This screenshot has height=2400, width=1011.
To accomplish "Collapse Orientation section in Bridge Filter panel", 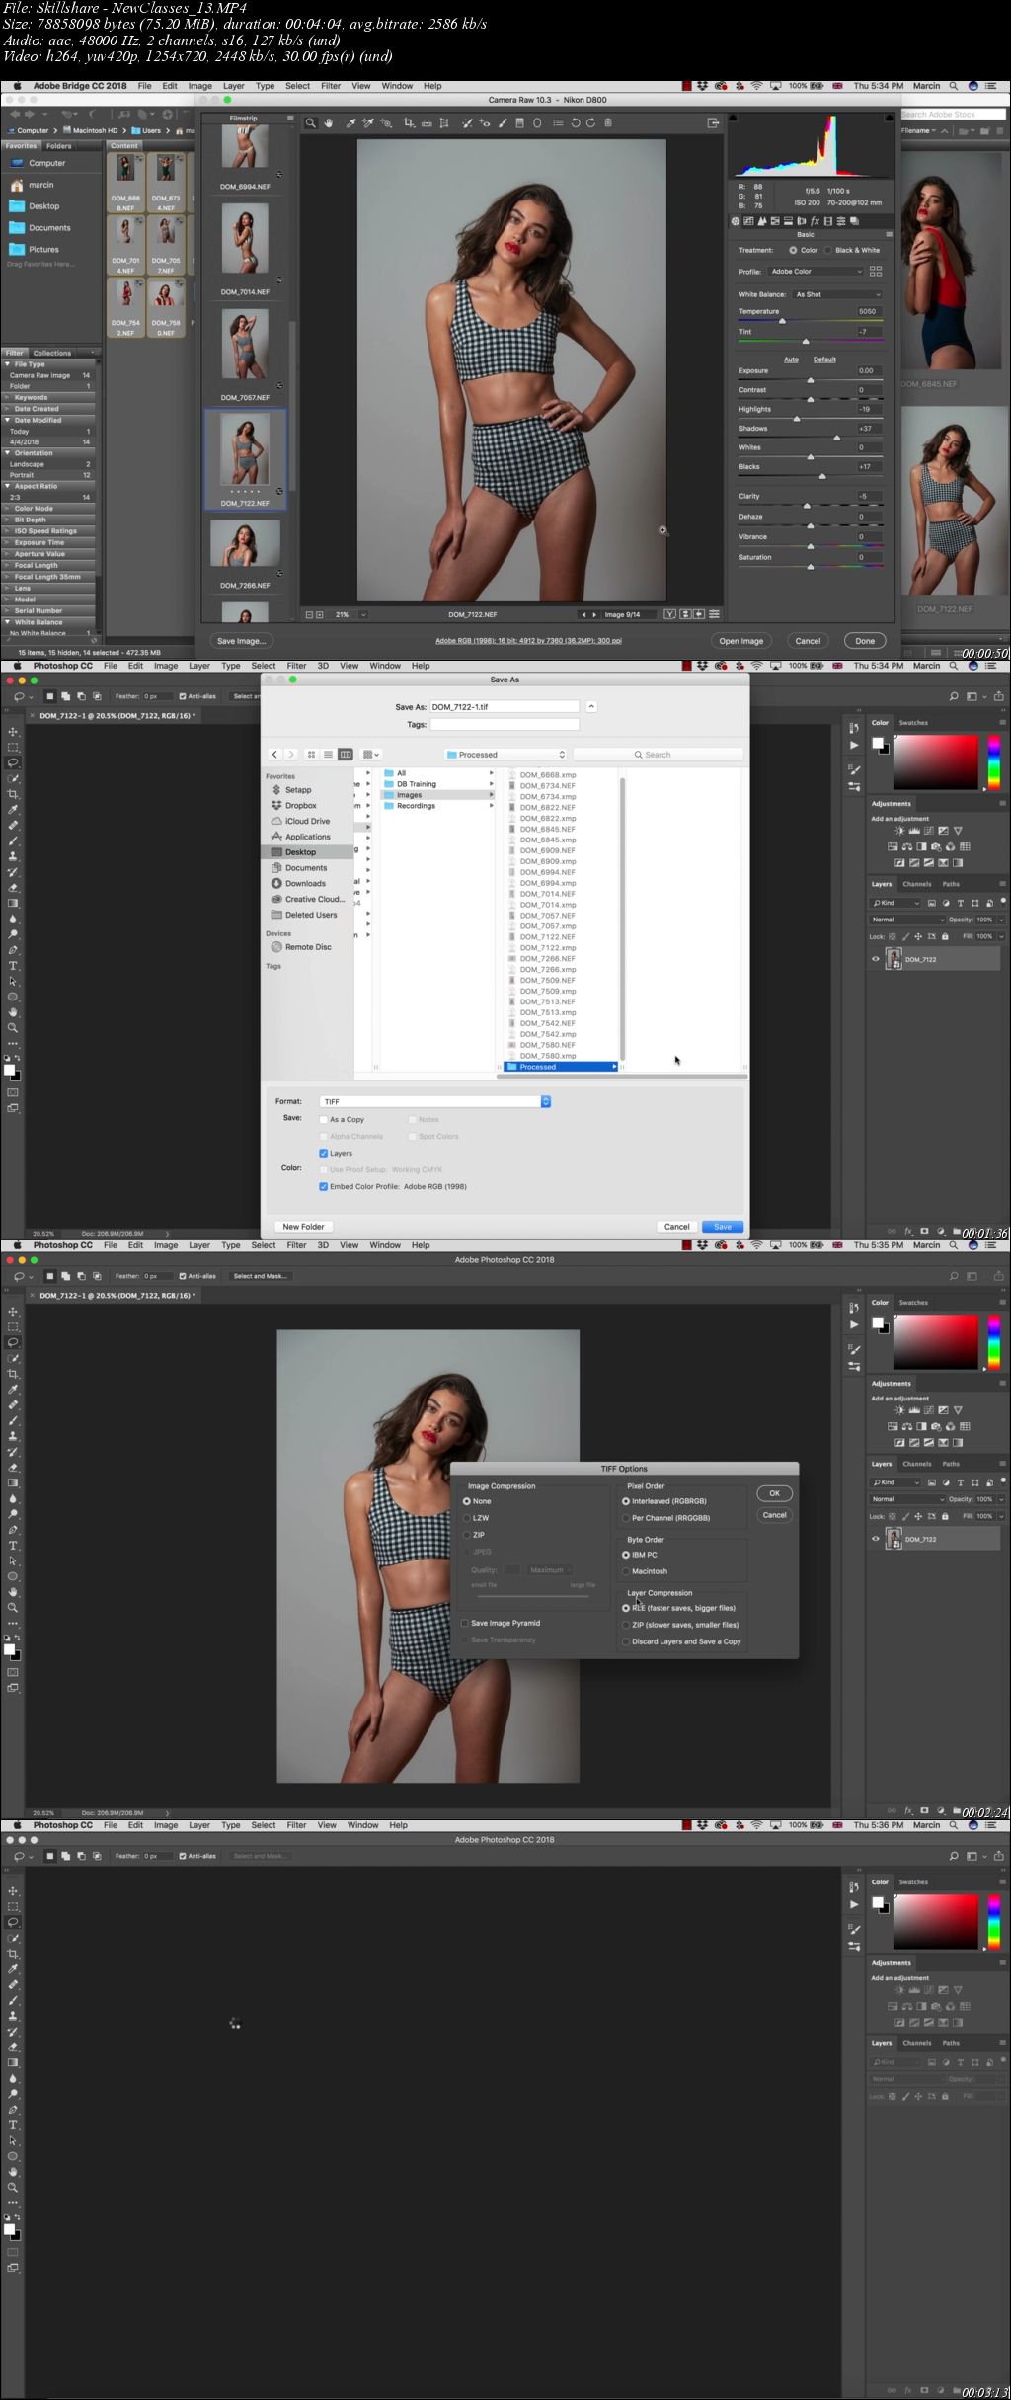I will (8, 453).
